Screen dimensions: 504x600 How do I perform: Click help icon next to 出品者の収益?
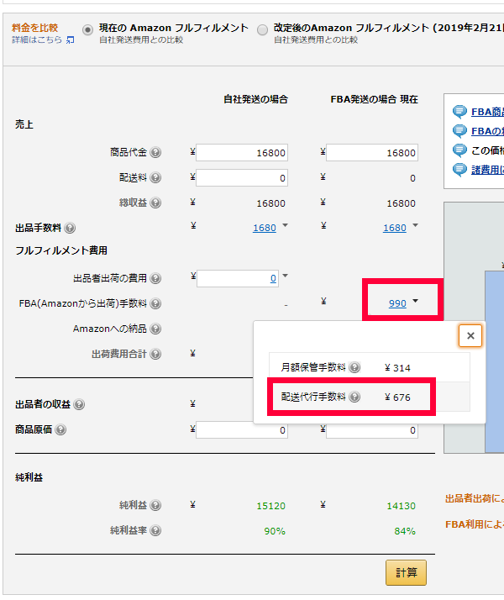(x=79, y=405)
